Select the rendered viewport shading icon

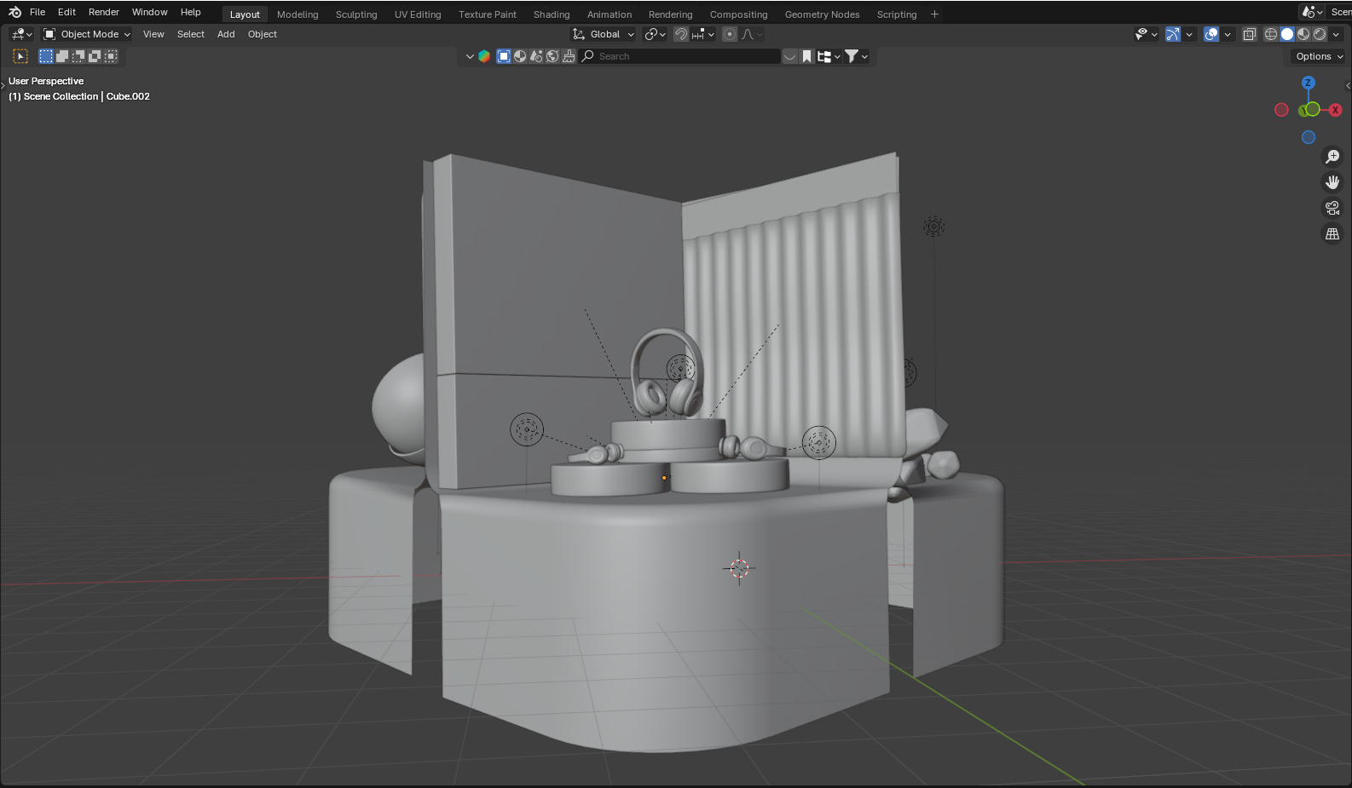point(1320,34)
